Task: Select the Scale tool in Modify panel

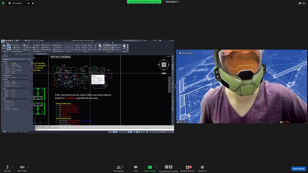Action: [x=84, y=49]
